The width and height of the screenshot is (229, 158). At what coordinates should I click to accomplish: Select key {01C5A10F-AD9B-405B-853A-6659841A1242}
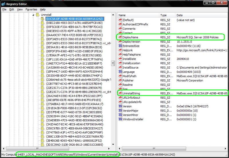(x=75, y=19)
